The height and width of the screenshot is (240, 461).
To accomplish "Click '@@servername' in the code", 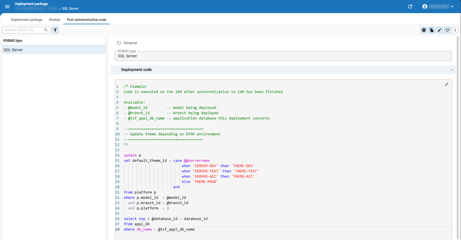I will pos(197,161).
